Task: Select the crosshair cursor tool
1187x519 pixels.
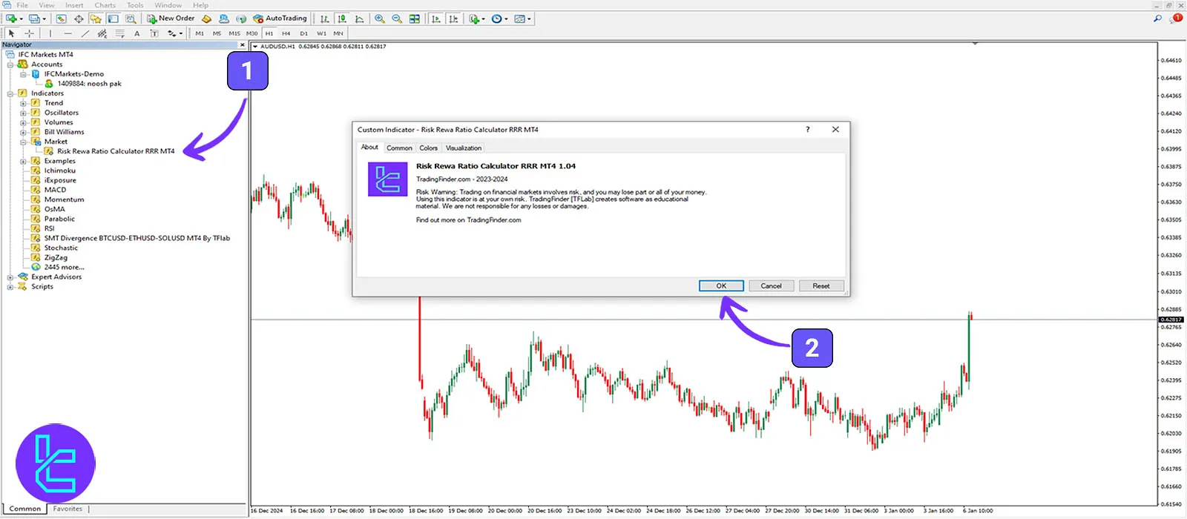Action: coord(30,33)
